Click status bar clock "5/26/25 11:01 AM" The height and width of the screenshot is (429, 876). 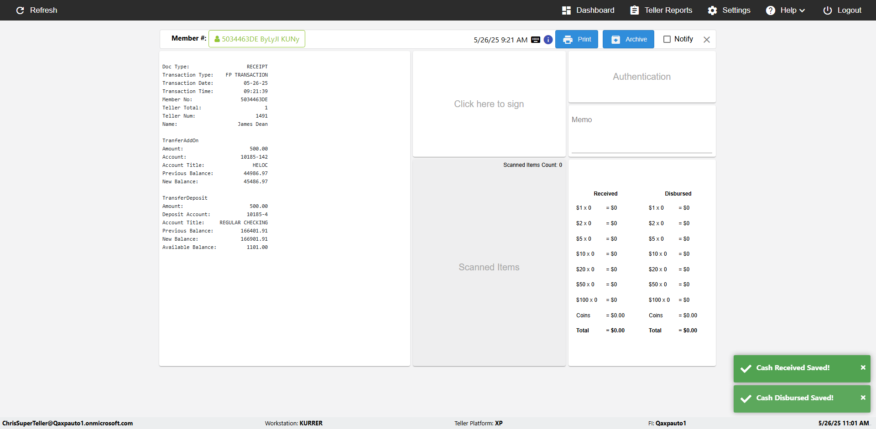coord(844,423)
